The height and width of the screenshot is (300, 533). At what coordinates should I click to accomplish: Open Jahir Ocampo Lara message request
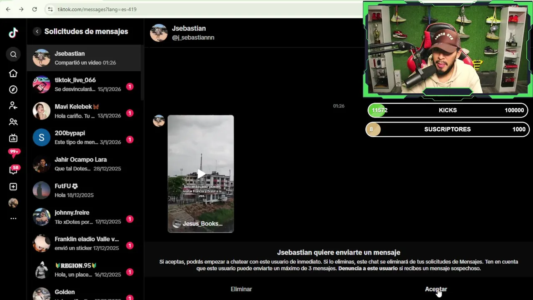84,164
